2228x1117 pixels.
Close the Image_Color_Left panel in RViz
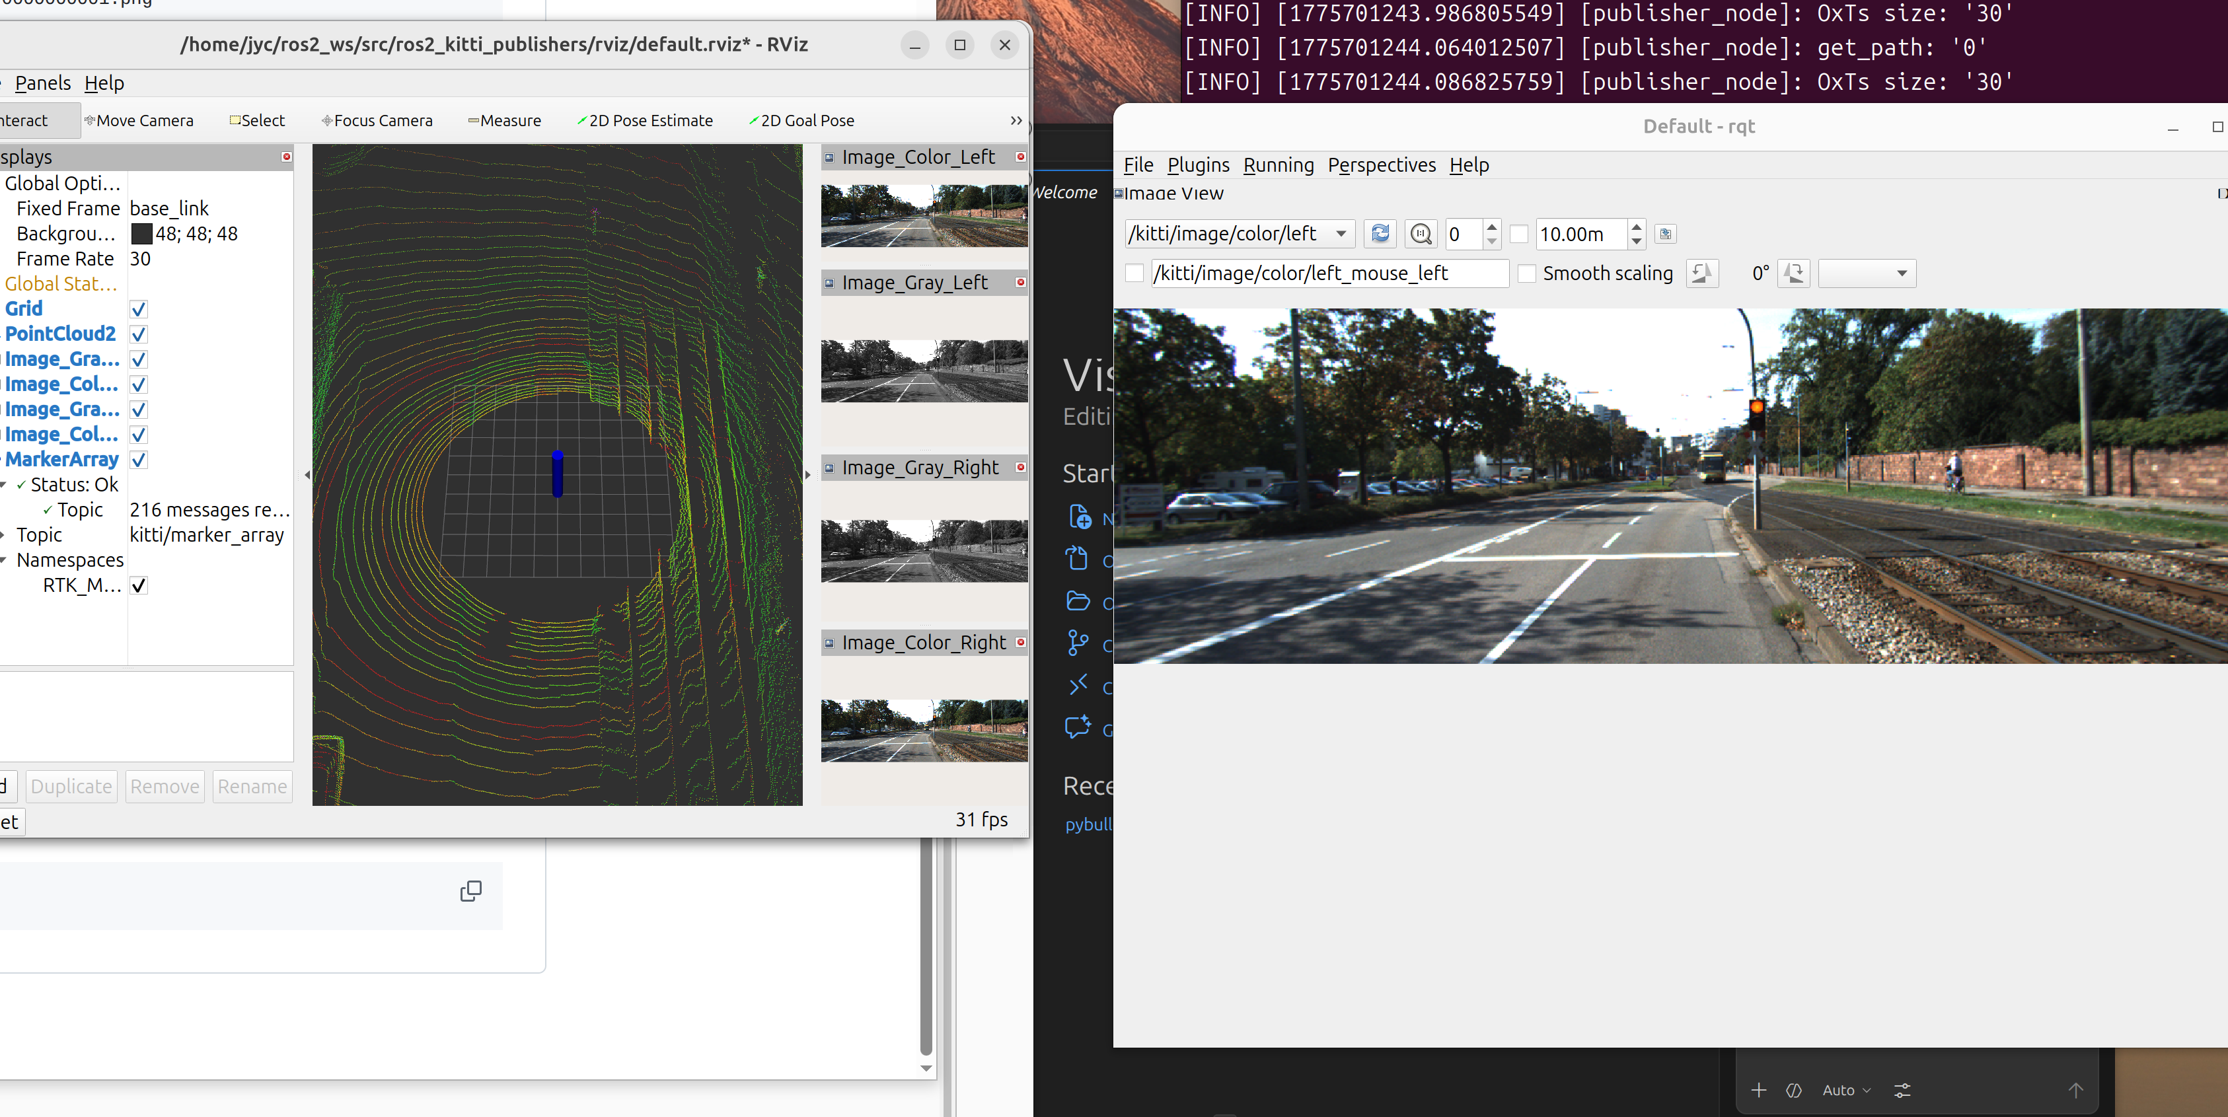pos(1021,157)
